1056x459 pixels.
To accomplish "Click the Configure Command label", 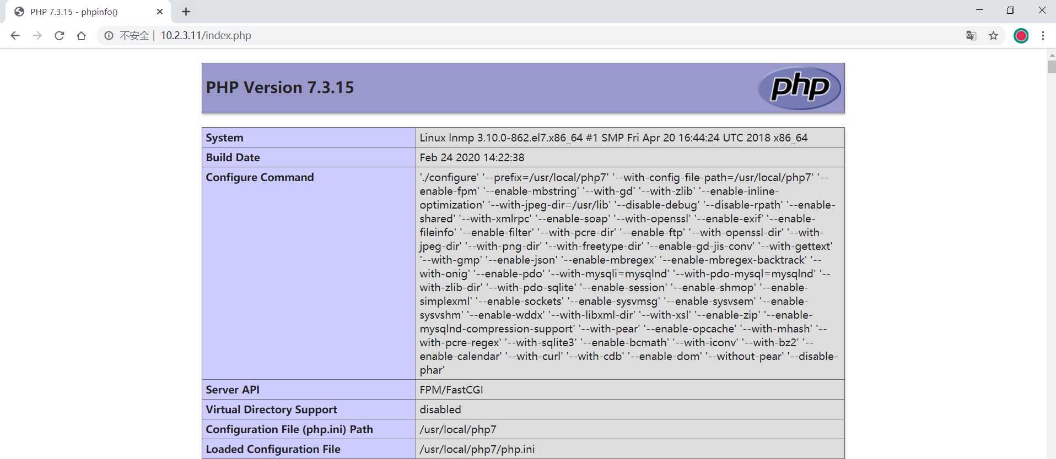I will [x=260, y=177].
